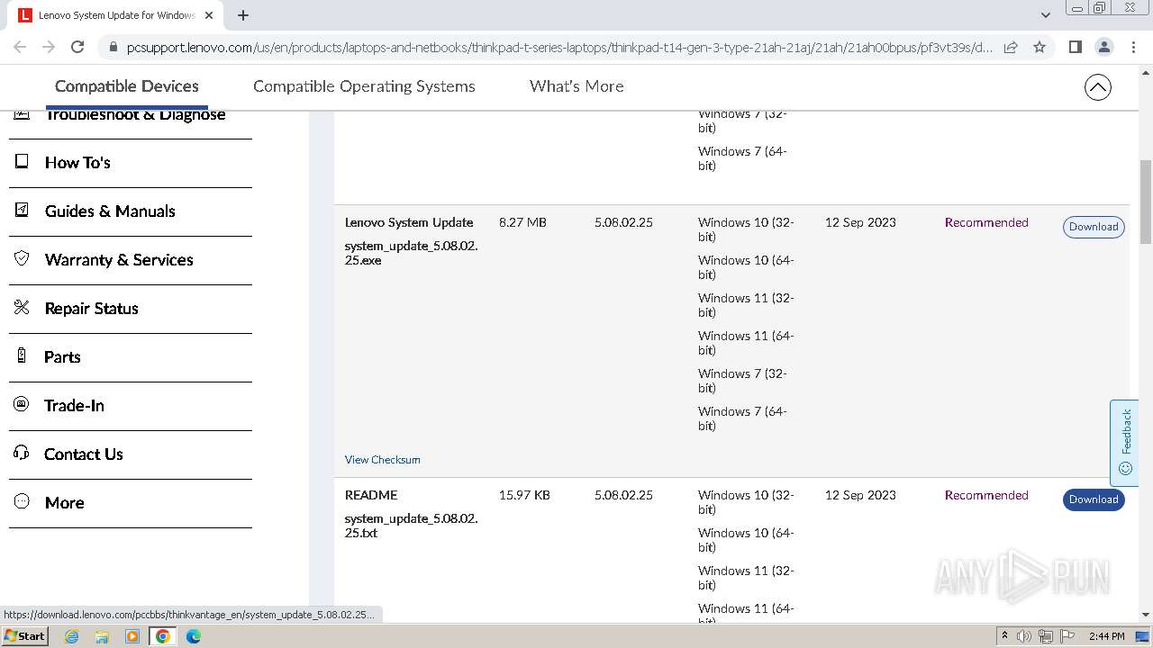Open Microsoft Edge from taskbar
Viewport: 1153px width, 648px height.
pos(194,636)
